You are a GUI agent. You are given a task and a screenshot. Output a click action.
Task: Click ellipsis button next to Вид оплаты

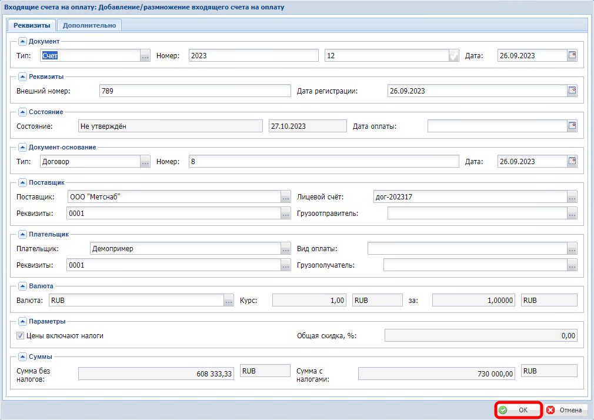click(x=572, y=249)
